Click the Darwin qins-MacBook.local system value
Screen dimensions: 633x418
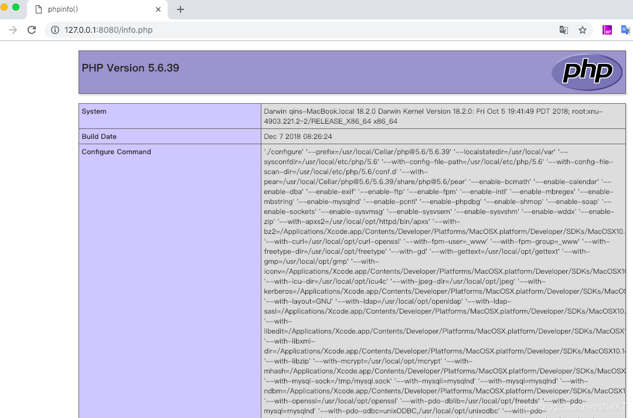[433, 116]
